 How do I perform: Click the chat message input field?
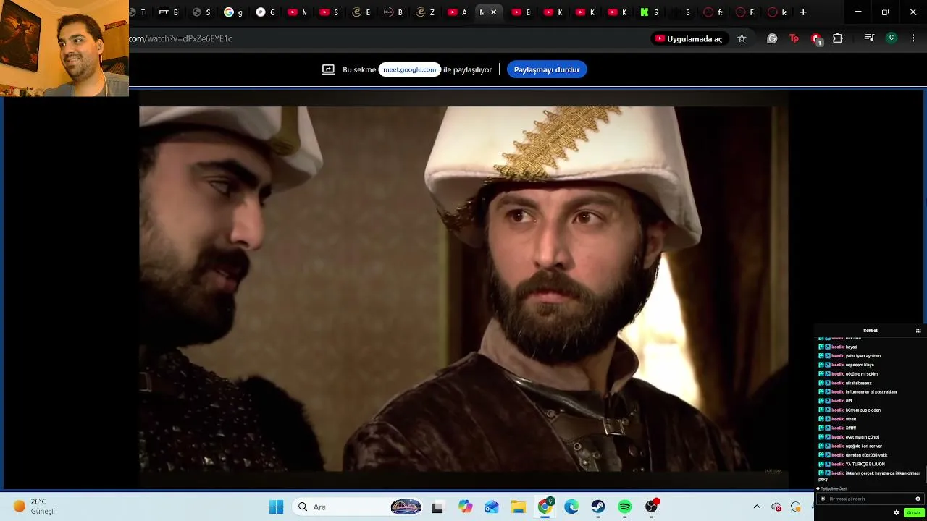(x=869, y=499)
